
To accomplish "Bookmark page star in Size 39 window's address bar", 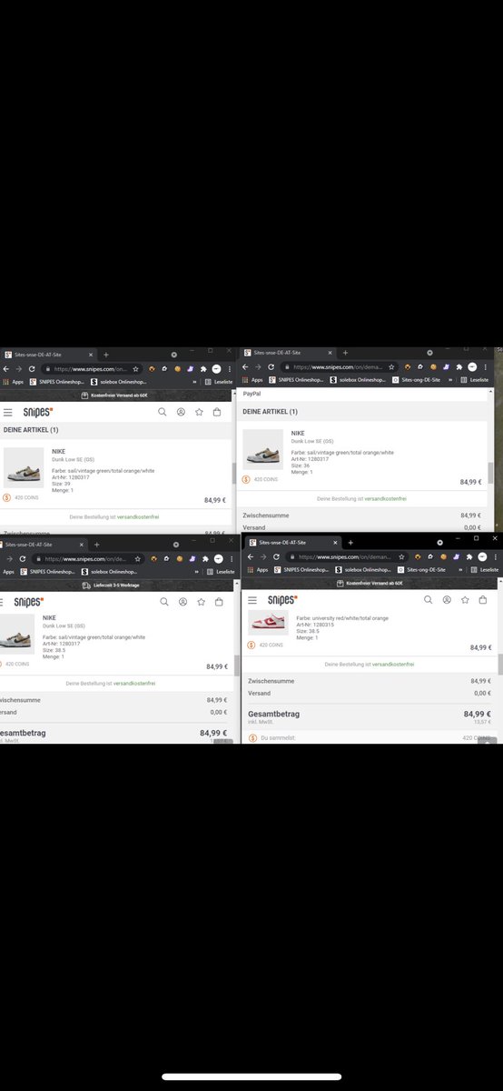I will (136, 369).
